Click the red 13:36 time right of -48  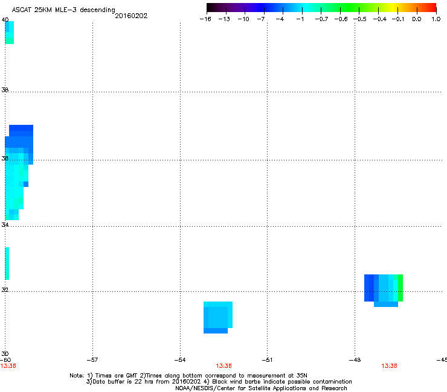tap(389, 366)
